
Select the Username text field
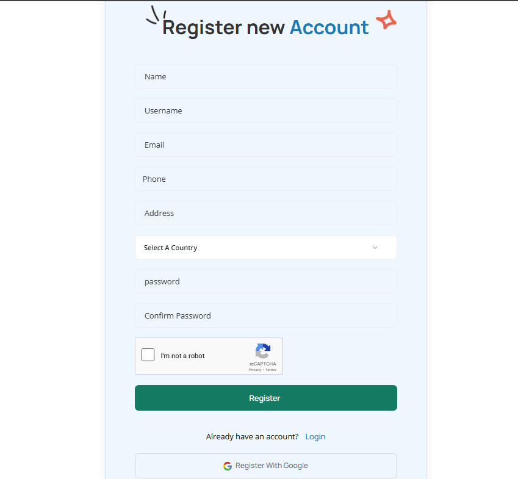click(x=265, y=110)
